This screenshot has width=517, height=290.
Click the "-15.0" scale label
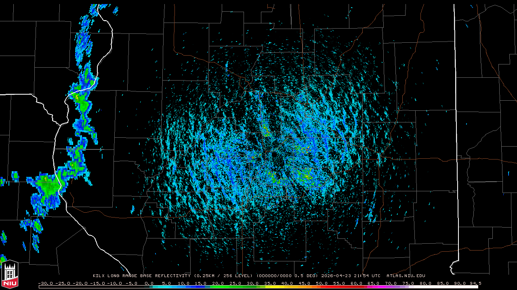tap(98, 283)
